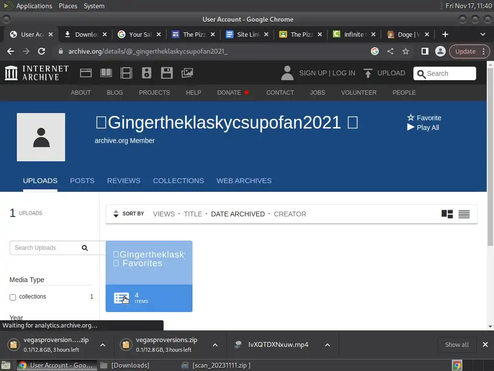Click the Share this page icon

click(x=390, y=51)
